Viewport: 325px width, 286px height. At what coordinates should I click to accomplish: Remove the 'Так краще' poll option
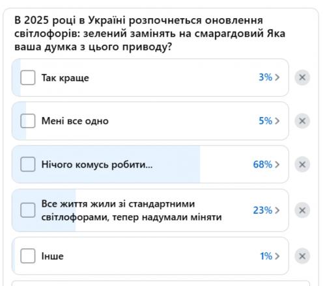302,77
